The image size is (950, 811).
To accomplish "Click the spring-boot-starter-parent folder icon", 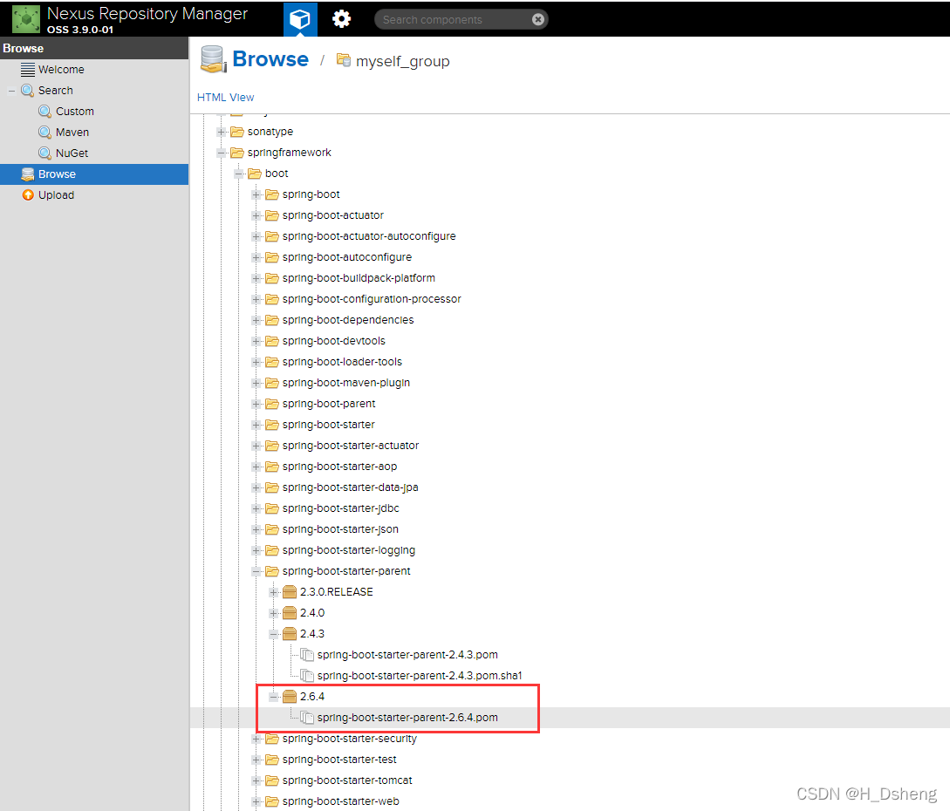I will 272,571.
